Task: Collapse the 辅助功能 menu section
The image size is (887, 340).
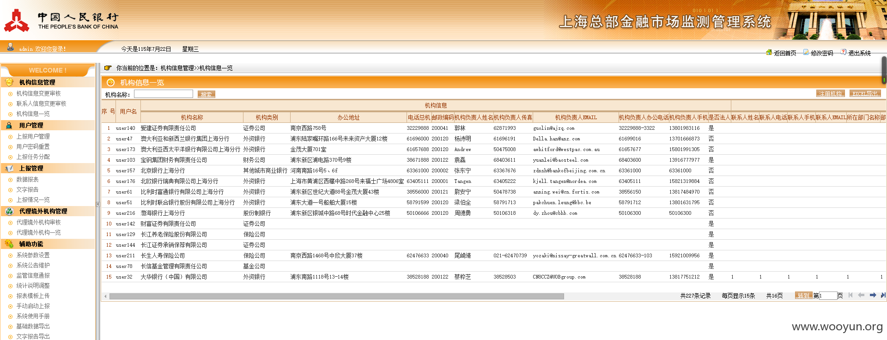Action: point(48,244)
